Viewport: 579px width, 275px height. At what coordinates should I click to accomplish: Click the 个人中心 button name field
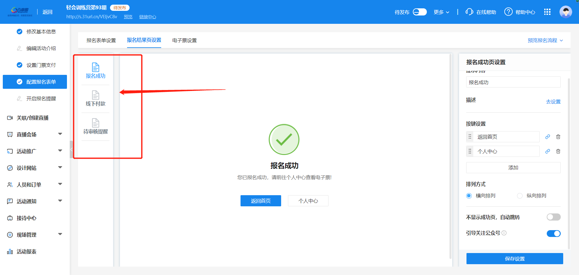506,151
